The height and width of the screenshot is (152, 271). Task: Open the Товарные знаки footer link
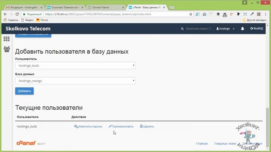coord(225,144)
